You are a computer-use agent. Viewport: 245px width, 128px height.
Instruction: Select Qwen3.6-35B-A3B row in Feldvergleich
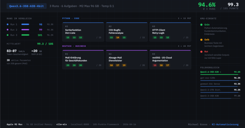pyautogui.click(x=220, y=73)
